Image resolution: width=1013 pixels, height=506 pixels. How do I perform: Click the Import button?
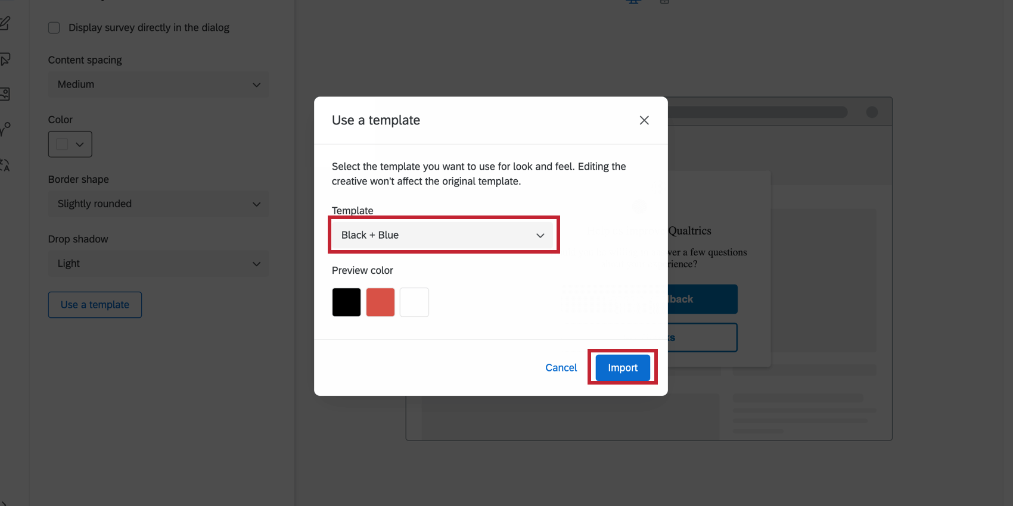point(623,368)
